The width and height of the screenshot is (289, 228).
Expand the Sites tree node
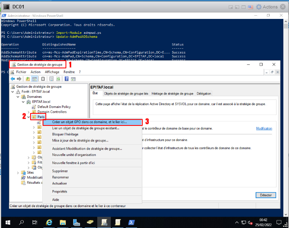(x=18, y=173)
